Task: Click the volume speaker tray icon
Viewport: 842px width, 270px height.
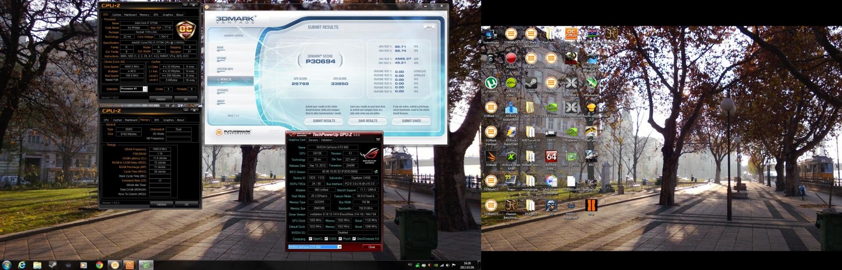Action: click(x=447, y=265)
